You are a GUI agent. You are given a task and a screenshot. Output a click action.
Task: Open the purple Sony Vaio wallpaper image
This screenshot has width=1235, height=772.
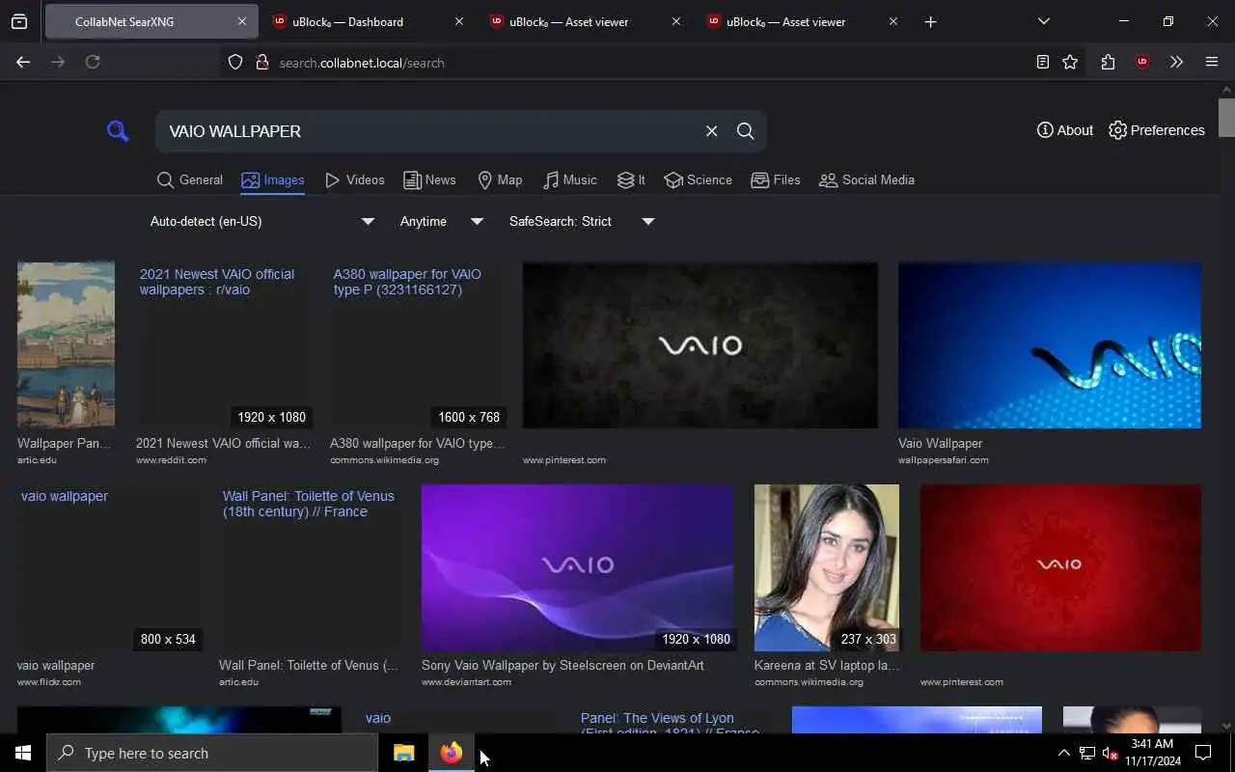(578, 567)
